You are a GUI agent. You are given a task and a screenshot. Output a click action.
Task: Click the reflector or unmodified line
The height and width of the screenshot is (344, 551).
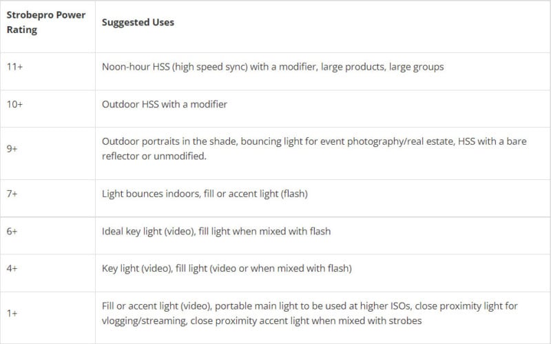154,156
